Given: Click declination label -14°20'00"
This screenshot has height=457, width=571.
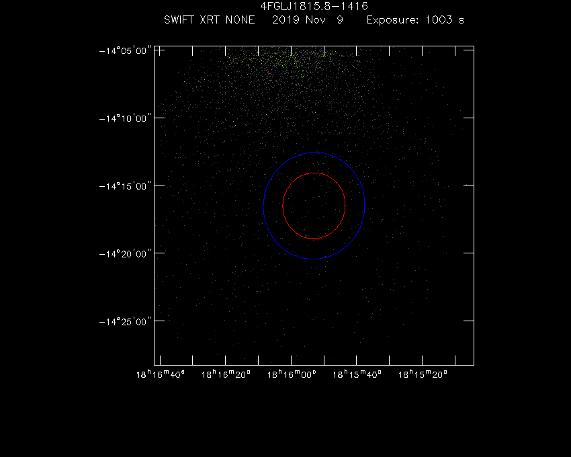Looking at the screenshot, I should click(x=125, y=253).
